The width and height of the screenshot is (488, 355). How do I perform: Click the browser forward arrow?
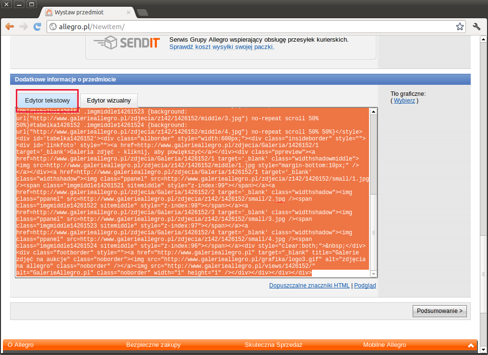[x=24, y=26]
